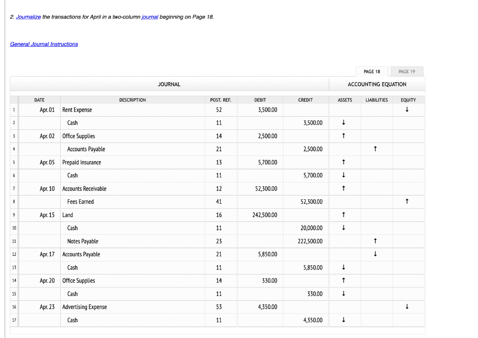This screenshot has width=478, height=338.
Task: Select the PAGE 18 tab
Action: (372, 71)
